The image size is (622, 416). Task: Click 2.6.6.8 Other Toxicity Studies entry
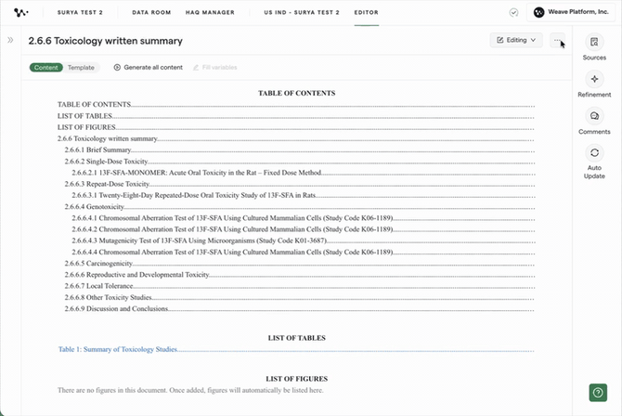coord(300,297)
